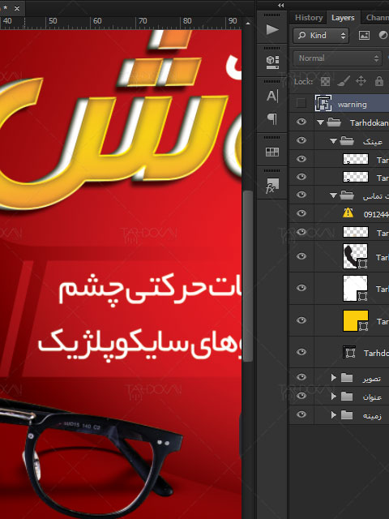Lock image pixels brush icon
Viewport: 389px width, 519px height.
tap(344, 81)
